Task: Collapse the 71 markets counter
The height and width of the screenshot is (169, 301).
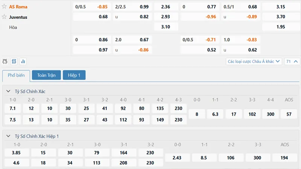Action: 292,61
